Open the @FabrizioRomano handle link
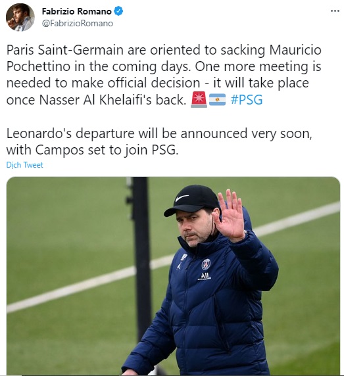344x376 pixels. [x=77, y=24]
